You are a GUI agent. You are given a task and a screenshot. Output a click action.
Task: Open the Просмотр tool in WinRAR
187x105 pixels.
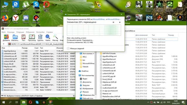32,38
